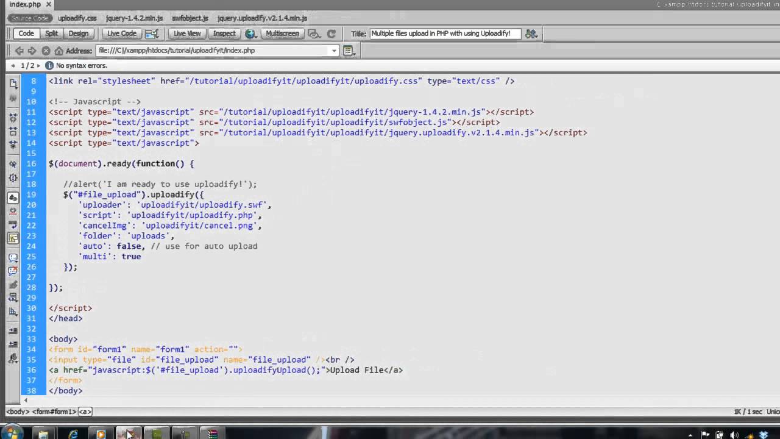Image resolution: width=780 pixels, height=439 pixels.
Task: Open the jquery-1.4.2.min.js related file
Action: (134, 18)
